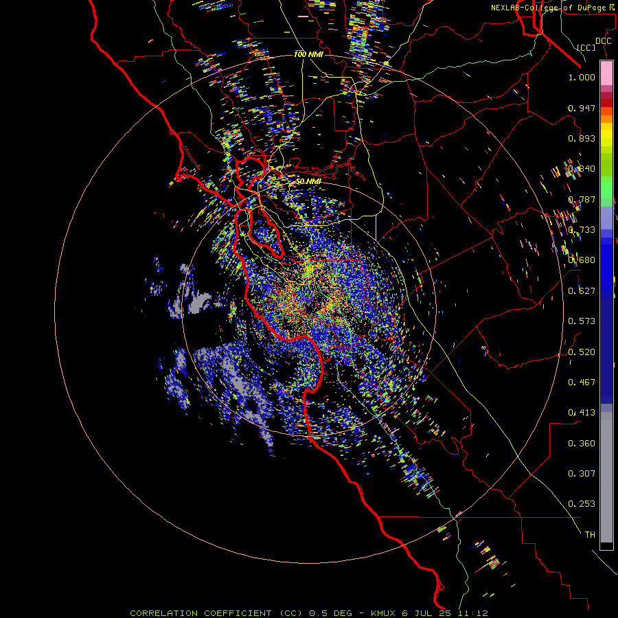Click the 0.467 scale value
The width and height of the screenshot is (618, 618).
582,382
